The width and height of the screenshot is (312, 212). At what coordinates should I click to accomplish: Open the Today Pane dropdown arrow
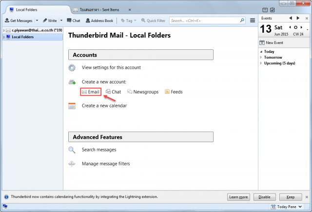[300, 207]
